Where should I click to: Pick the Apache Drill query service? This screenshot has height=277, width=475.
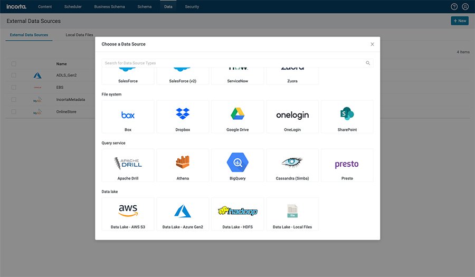coord(128,165)
